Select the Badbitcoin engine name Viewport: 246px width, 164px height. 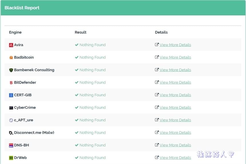(24, 58)
